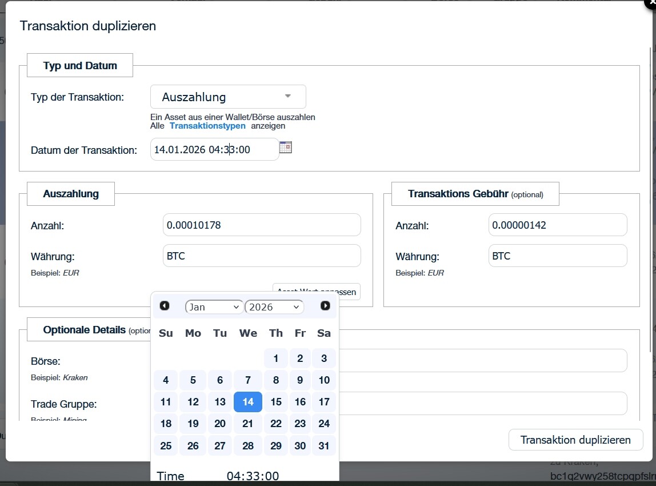Pick January 21 in the calendar
Screen dimensions: 656x486
(248, 424)
